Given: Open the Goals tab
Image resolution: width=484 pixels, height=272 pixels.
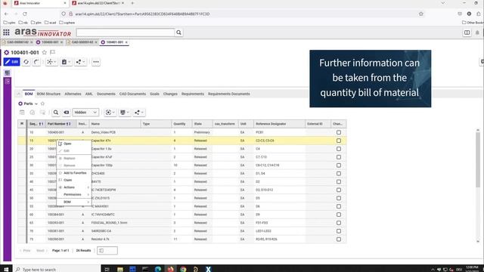Looking at the screenshot, I should [154, 94].
